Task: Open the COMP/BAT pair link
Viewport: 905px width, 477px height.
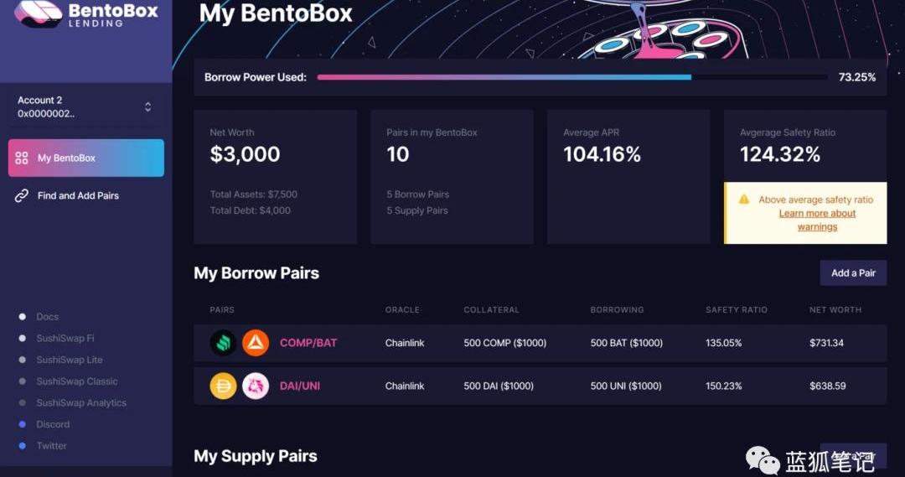Action: [x=308, y=343]
